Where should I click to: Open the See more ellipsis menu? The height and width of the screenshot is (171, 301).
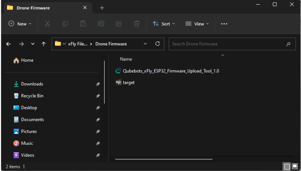point(224,24)
